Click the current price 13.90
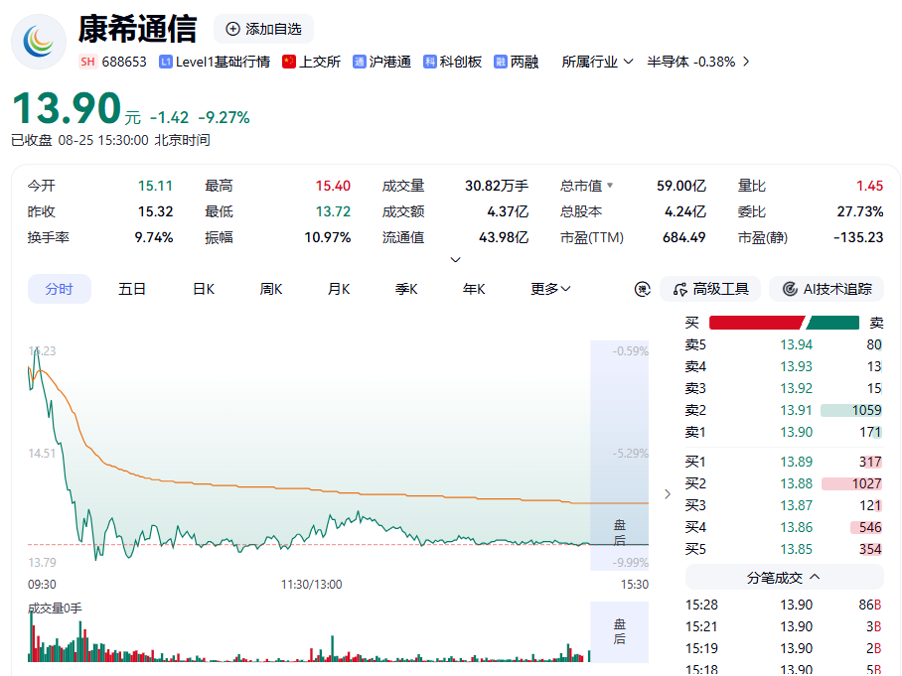 point(67,108)
